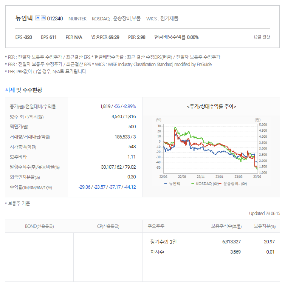
Task: Click the 종가(원)/전일대비/수익률 row label
Action: point(33,106)
